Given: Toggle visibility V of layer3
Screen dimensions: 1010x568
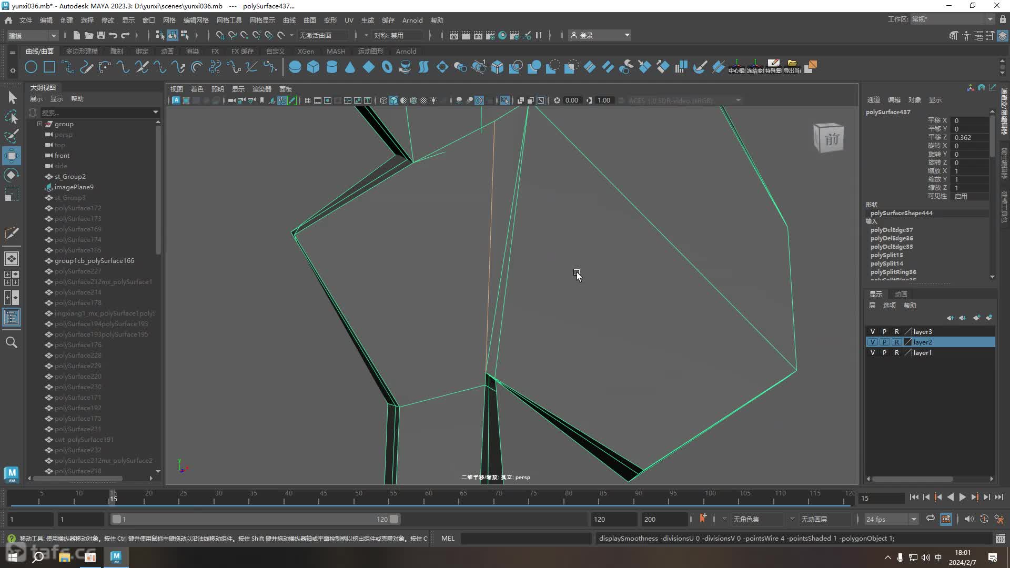Looking at the screenshot, I should 872,332.
